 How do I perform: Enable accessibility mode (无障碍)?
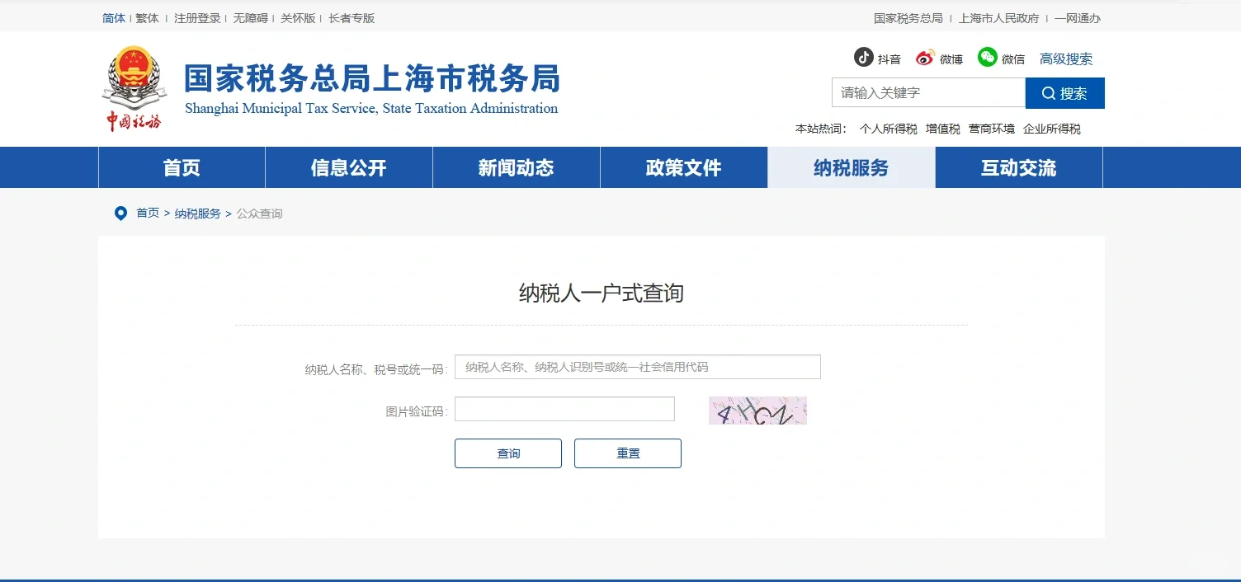(x=250, y=17)
